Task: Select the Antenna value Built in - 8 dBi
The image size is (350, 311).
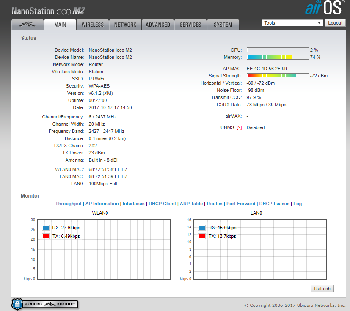Action: [103, 160]
